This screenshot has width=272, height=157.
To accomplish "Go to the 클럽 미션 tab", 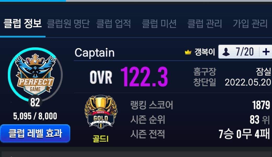I will [x=159, y=24].
